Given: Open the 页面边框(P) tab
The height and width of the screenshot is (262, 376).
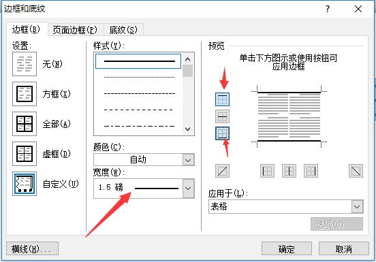Looking at the screenshot, I should 75,30.
